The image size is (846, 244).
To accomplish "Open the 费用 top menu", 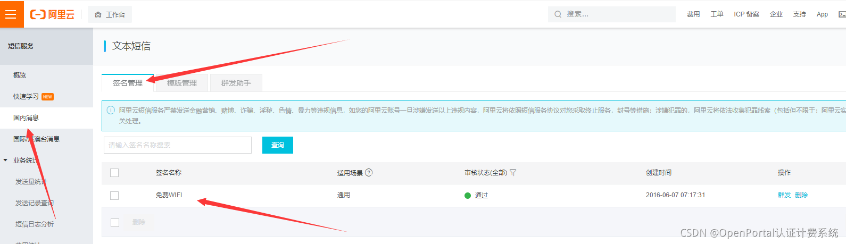I will 693,14.
